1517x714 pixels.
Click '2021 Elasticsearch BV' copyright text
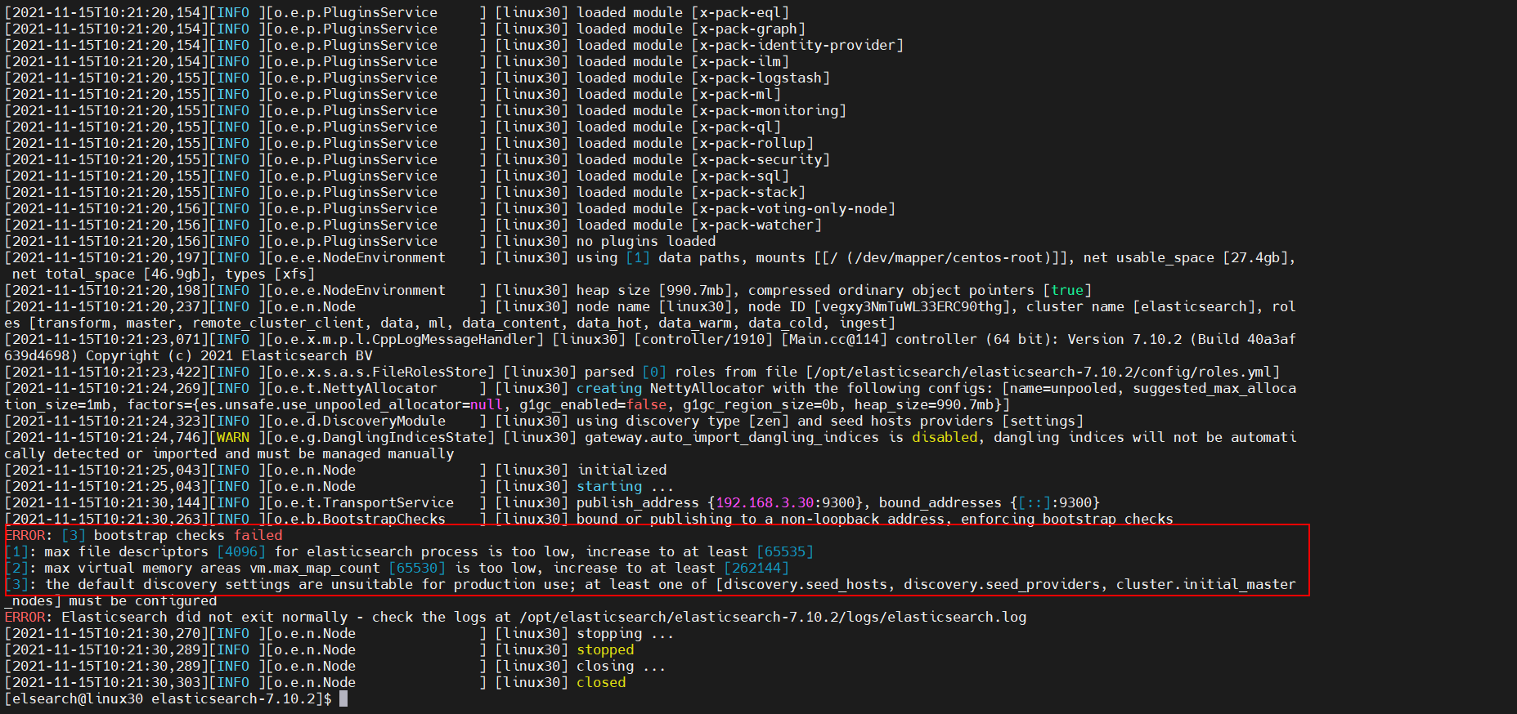coord(286,355)
